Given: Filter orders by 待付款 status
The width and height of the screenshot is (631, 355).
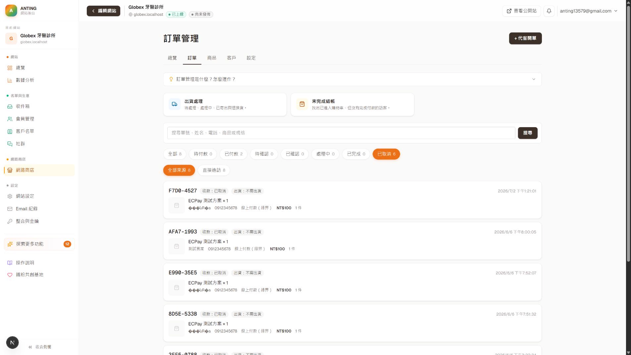Looking at the screenshot, I should point(203,154).
